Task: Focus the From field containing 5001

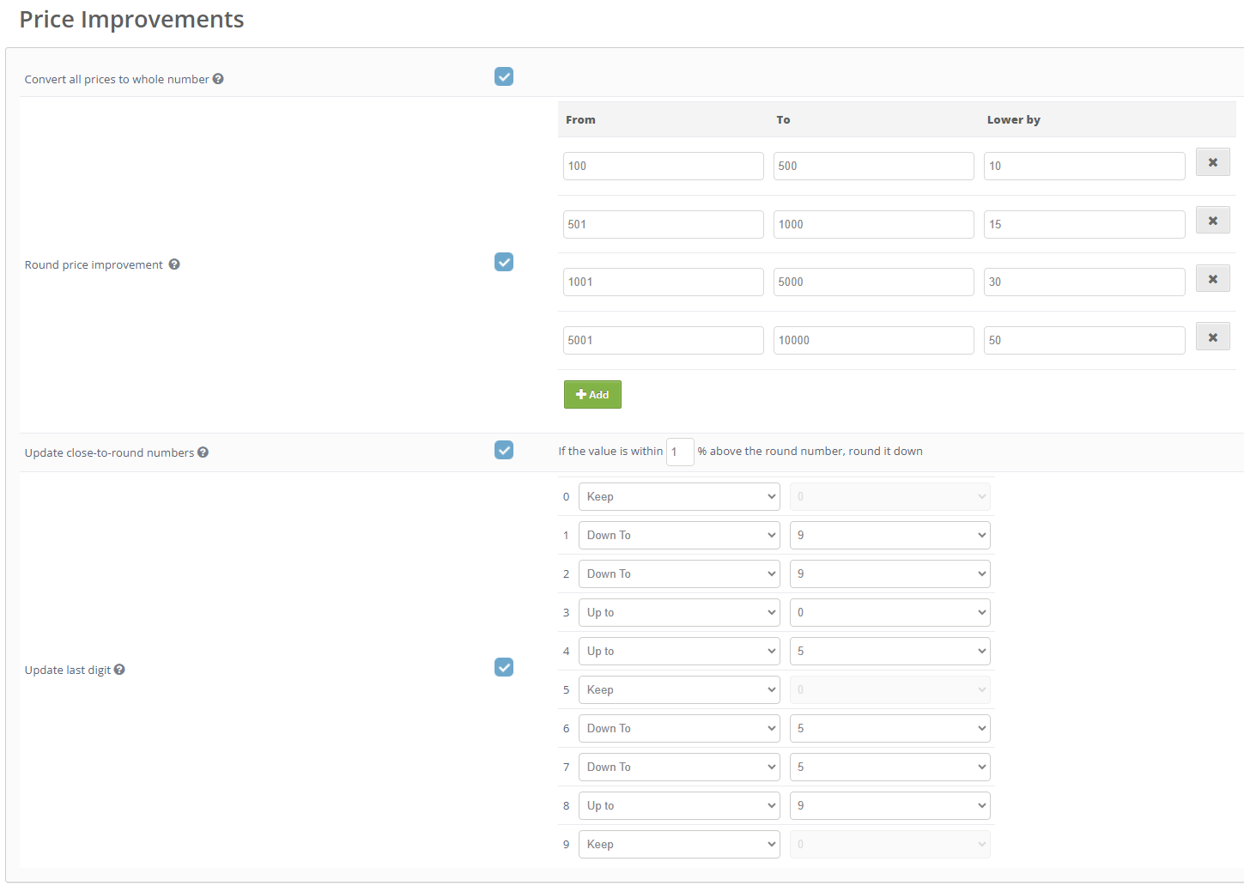Action: 663,340
